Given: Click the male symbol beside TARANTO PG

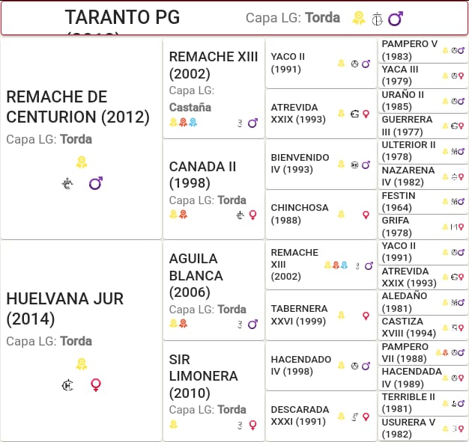Looking at the screenshot, I should pos(396,19).
